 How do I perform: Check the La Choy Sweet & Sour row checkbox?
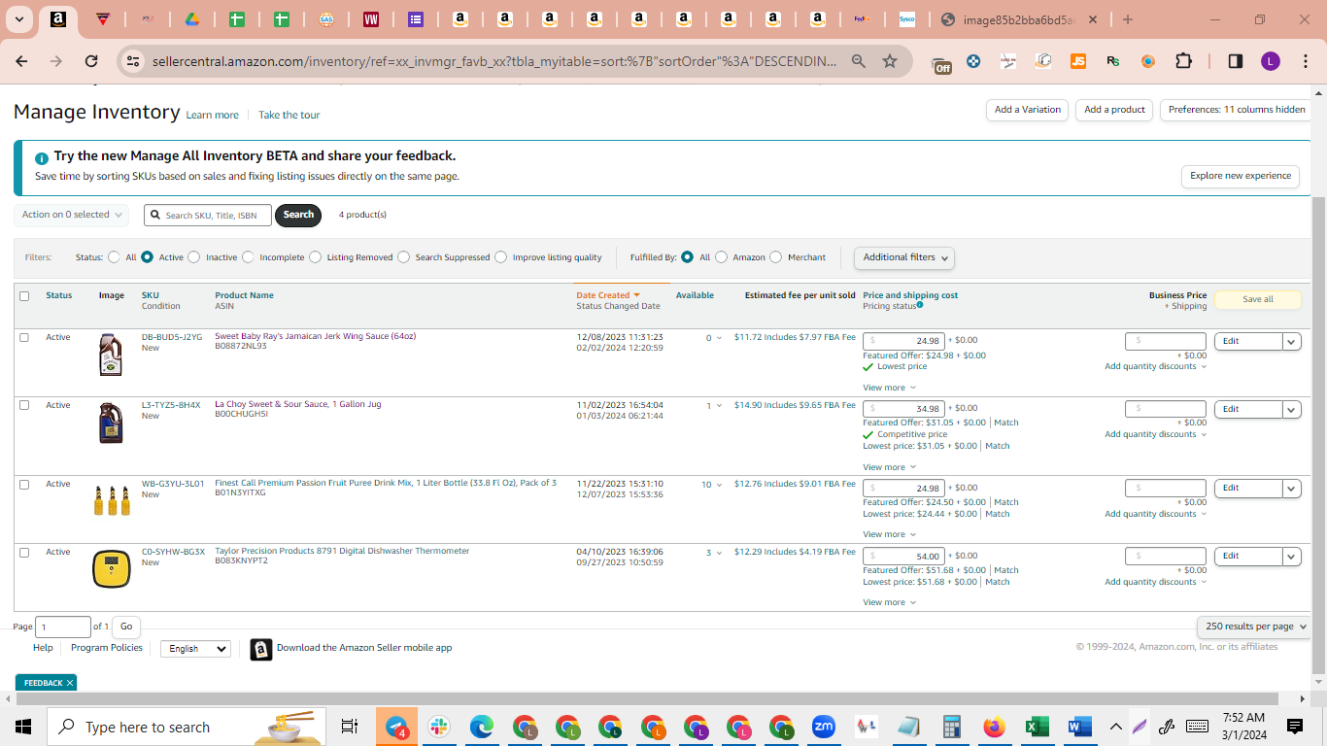24,405
